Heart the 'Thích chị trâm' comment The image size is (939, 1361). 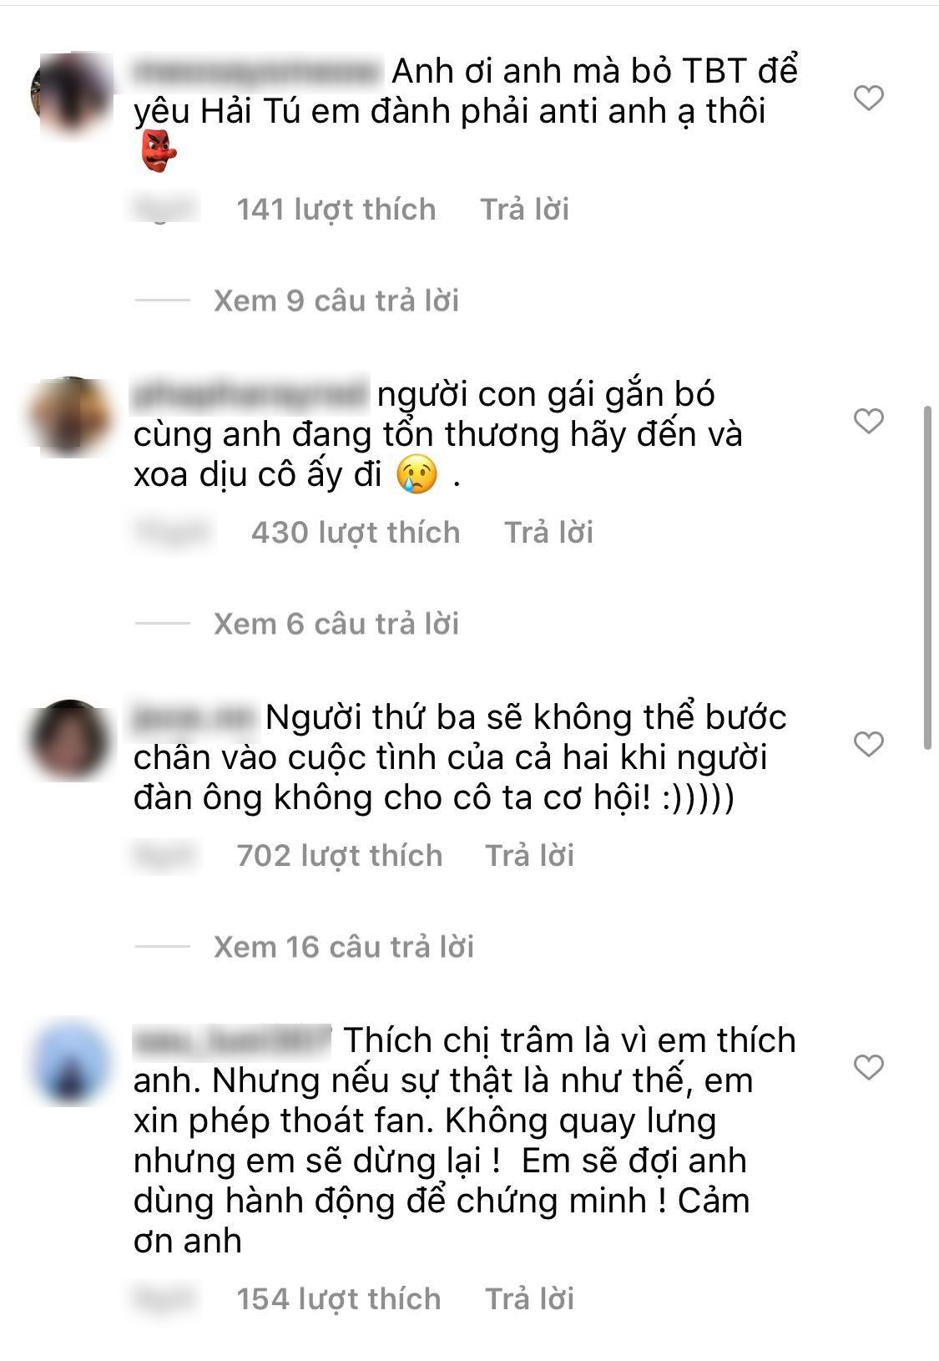[869, 1066]
